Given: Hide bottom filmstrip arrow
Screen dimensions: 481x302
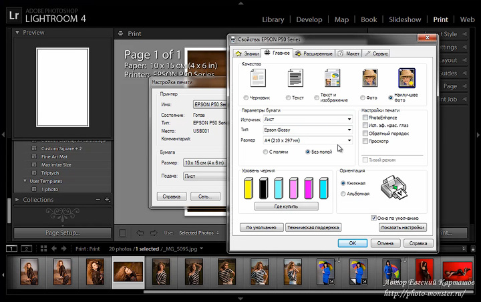Looking at the screenshot, I should coord(240,298).
